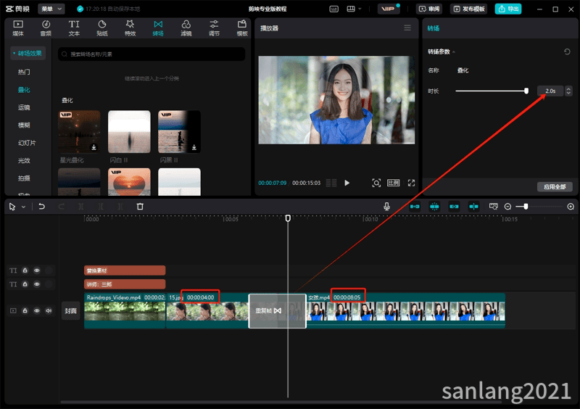Select the 闪黑 II transition thumbnail
The width and height of the screenshot is (580, 409).
coord(179,132)
